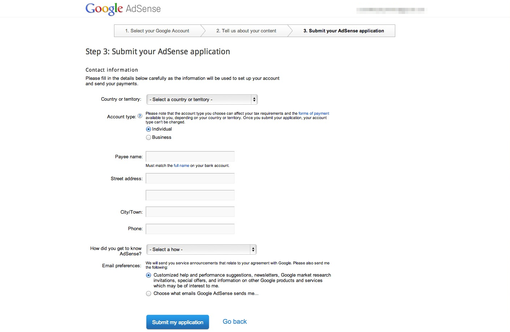Click the 'Country or territory:' label

pyautogui.click(x=121, y=99)
